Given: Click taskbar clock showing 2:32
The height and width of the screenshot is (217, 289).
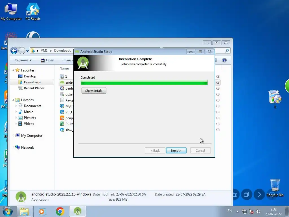Looking at the screenshot, I should pyautogui.click(x=273, y=212).
